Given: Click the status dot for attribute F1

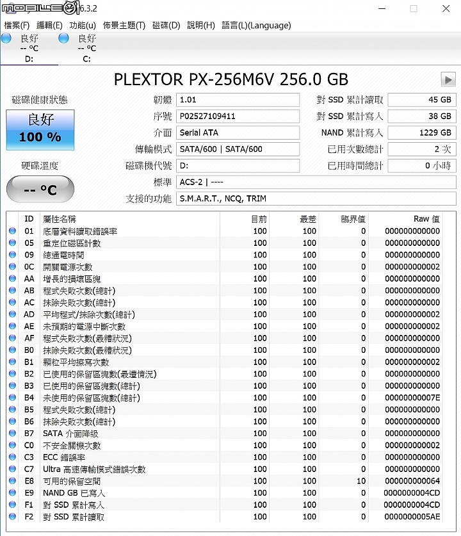Looking at the screenshot, I should (13, 505).
